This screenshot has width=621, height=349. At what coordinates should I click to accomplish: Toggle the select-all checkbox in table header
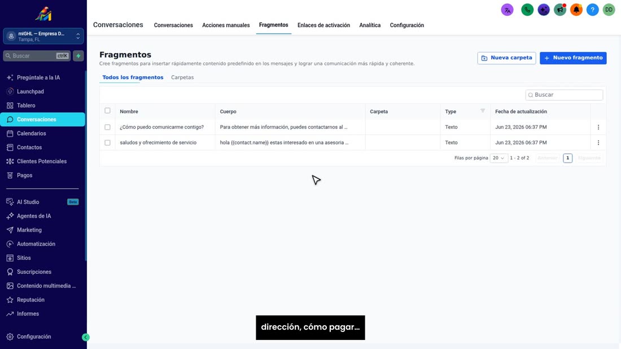(x=107, y=111)
